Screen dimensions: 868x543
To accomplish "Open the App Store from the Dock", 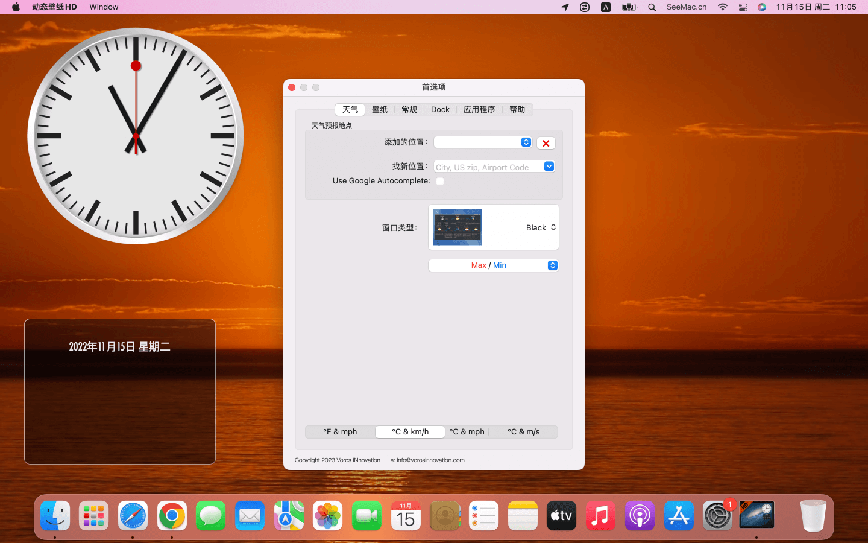I will (679, 516).
